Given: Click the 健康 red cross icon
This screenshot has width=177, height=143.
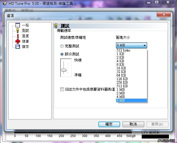Looking at the screenshot, I should point(18,41).
